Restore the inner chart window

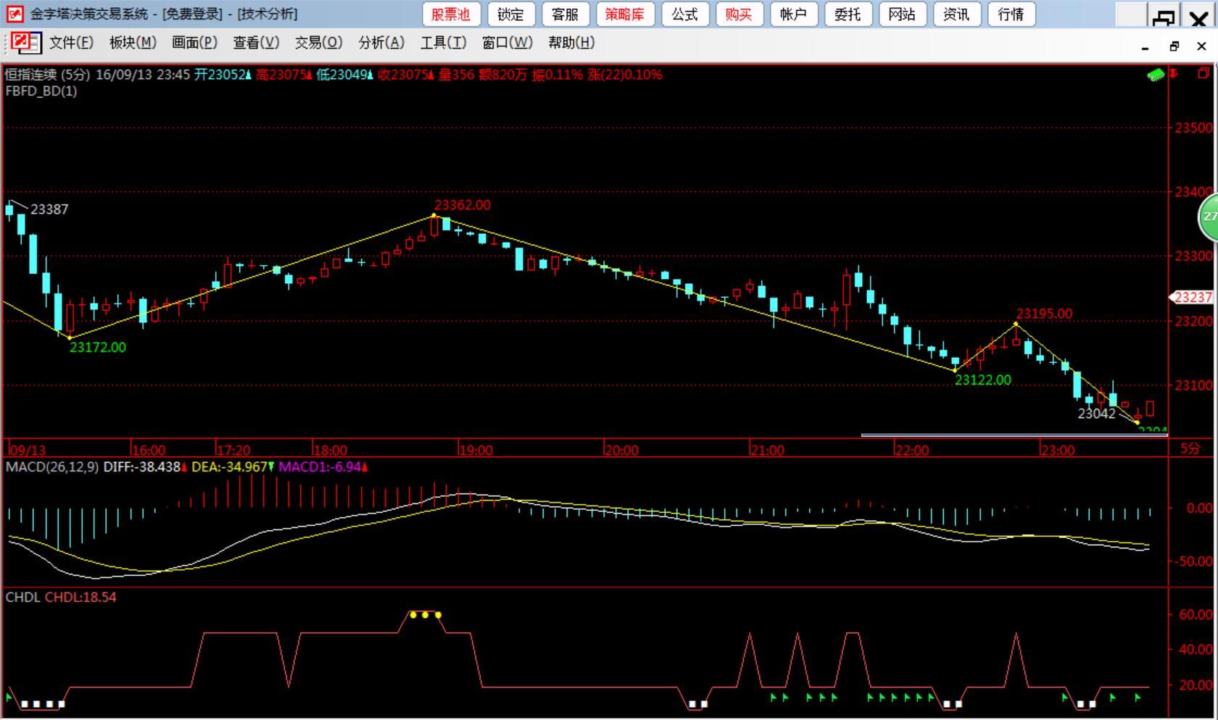click(x=1174, y=46)
